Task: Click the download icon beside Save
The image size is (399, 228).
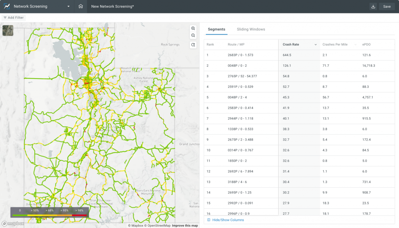Action: pyautogui.click(x=373, y=7)
